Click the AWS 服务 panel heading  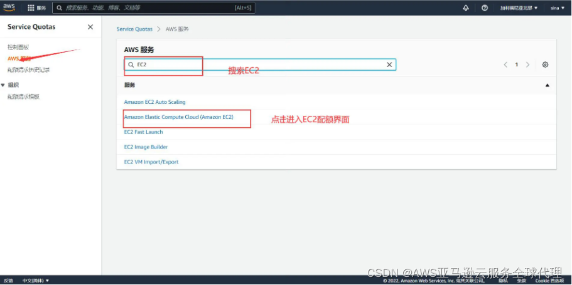coord(139,50)
